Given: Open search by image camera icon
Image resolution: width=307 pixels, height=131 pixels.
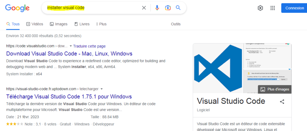Looking at the screenshot, I should pos(168,8).
